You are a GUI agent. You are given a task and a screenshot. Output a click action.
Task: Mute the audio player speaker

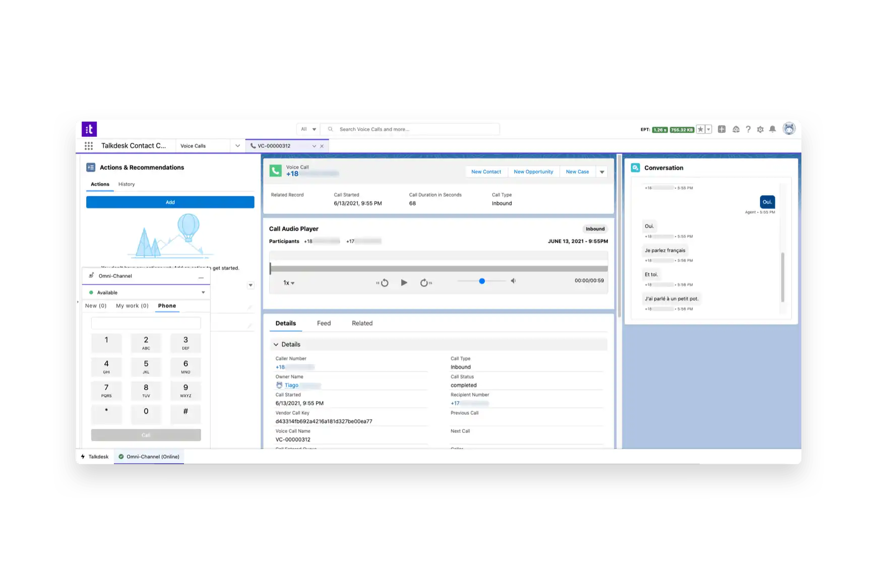pos(513,281)
